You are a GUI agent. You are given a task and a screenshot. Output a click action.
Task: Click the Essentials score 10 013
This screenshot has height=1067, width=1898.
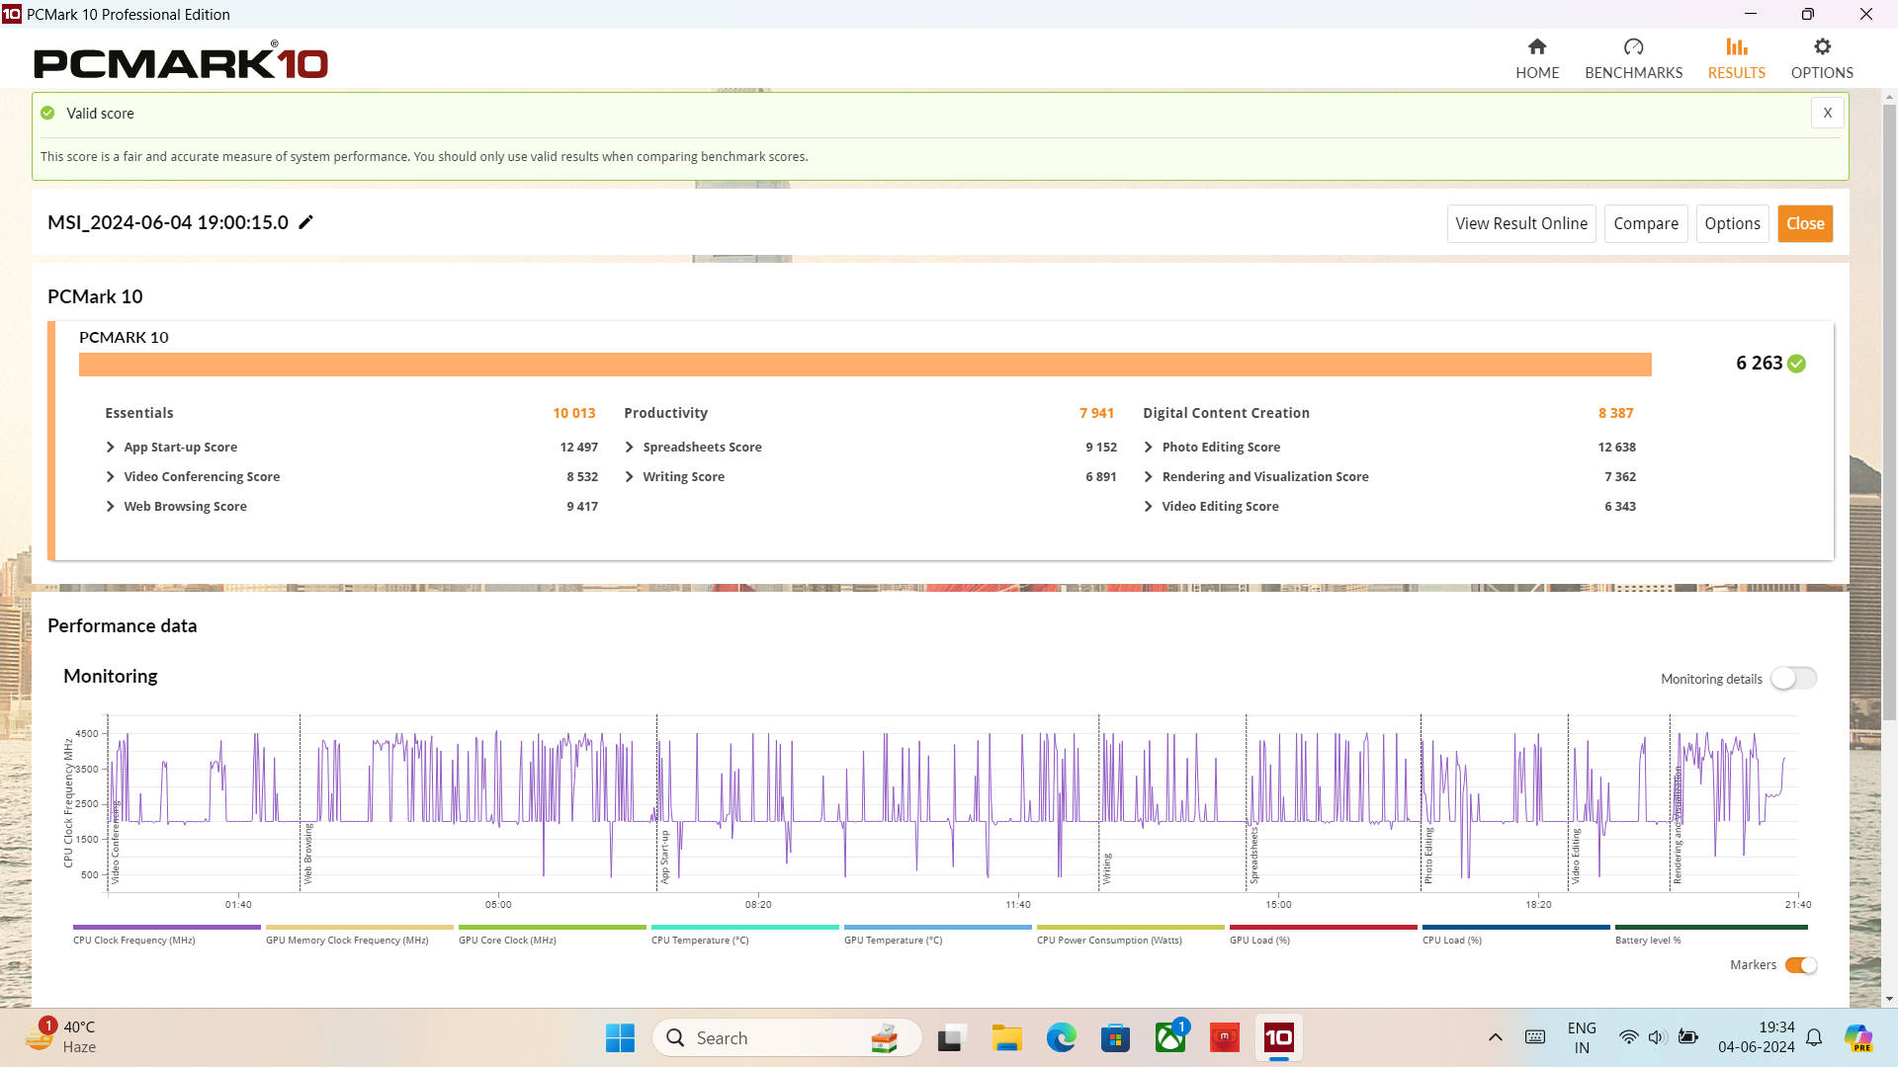click(573, 413)
